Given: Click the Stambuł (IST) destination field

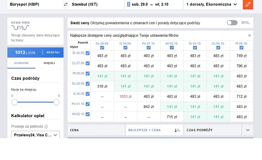Looking at the screenshot, I should pyautogui.click(x=95, y=4).
